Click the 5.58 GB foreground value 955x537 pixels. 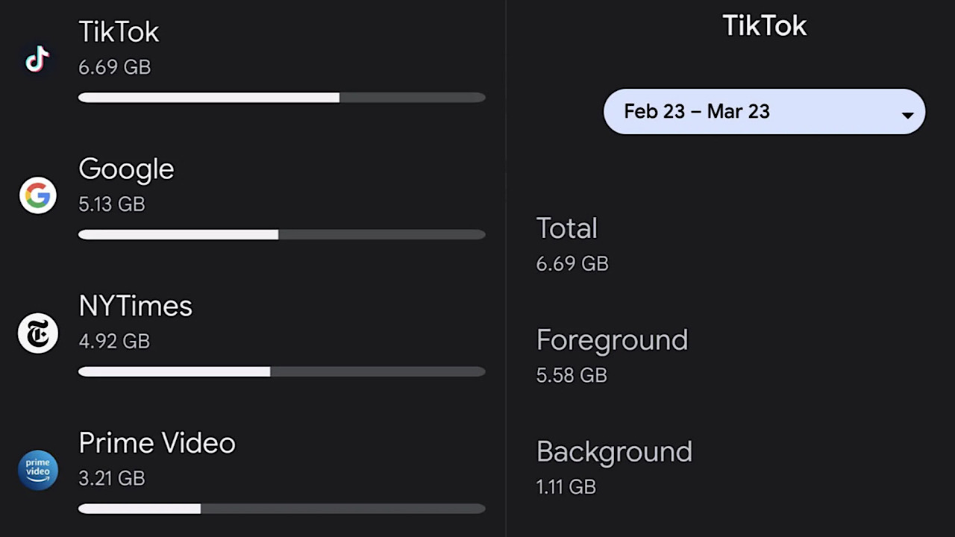pos(572,375)
